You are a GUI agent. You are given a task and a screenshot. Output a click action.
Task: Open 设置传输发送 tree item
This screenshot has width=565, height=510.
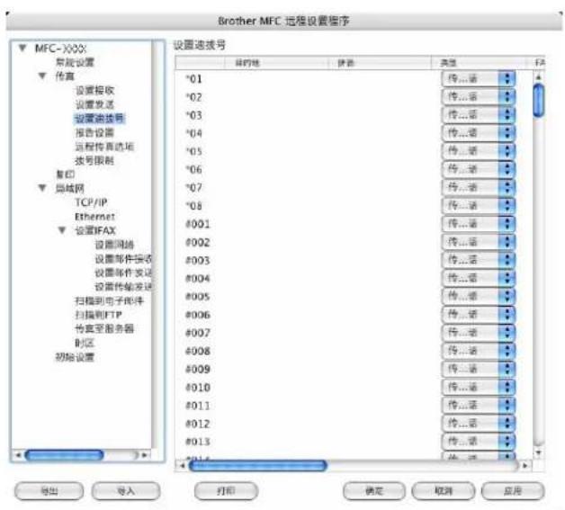click(x=123, y=287)
